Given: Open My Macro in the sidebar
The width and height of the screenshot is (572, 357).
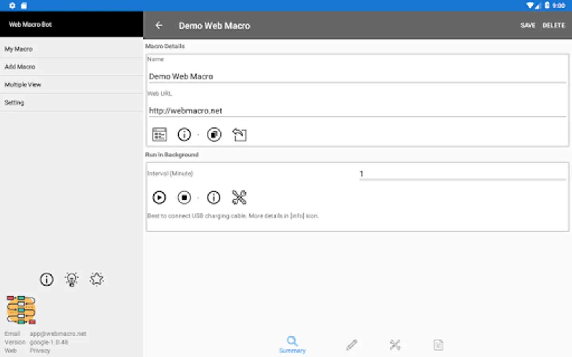Looking at the screenshot, I should coord(71,49).
